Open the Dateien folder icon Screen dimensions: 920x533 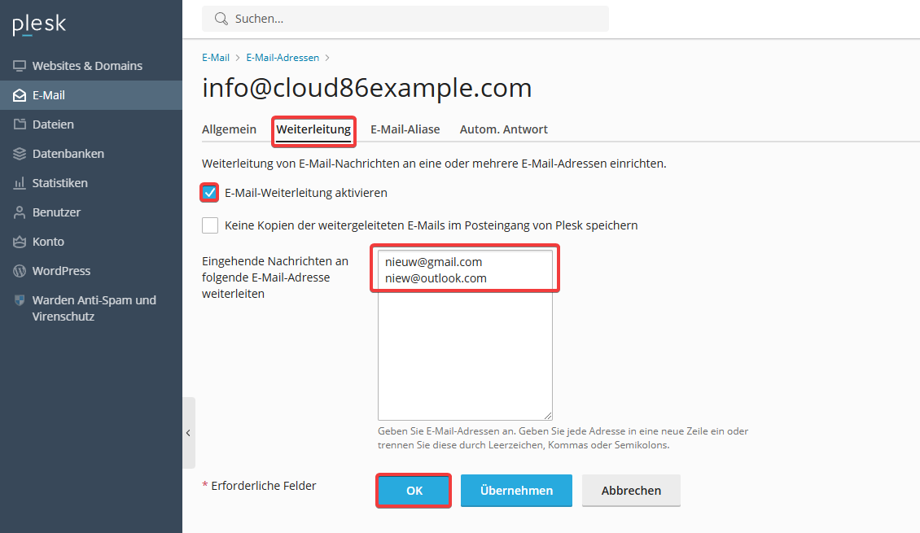(x=20, y=125)
